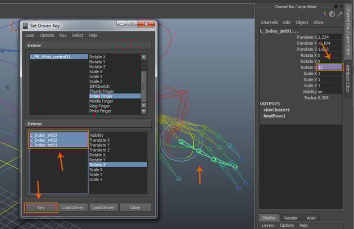The width and height of the screenshot is (354, 229).
Task: Click the manipulator axes icon in Channel Box
Action: coord(324,14)
